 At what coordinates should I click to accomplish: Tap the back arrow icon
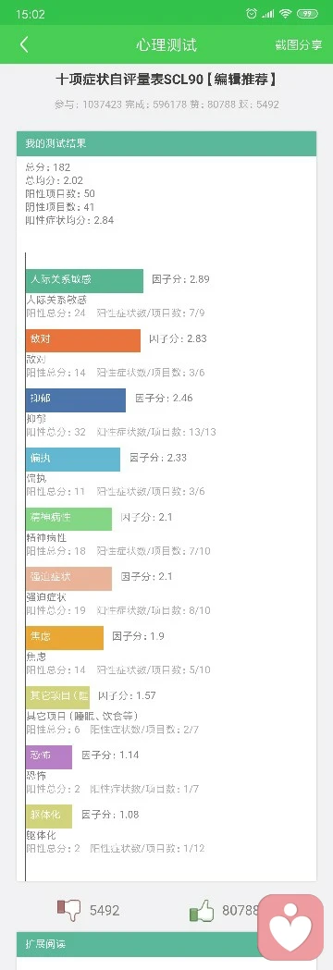tap(24, 44)
